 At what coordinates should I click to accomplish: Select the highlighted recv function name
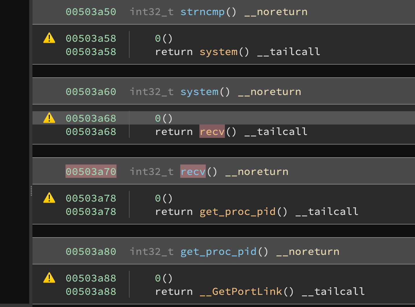193,171
